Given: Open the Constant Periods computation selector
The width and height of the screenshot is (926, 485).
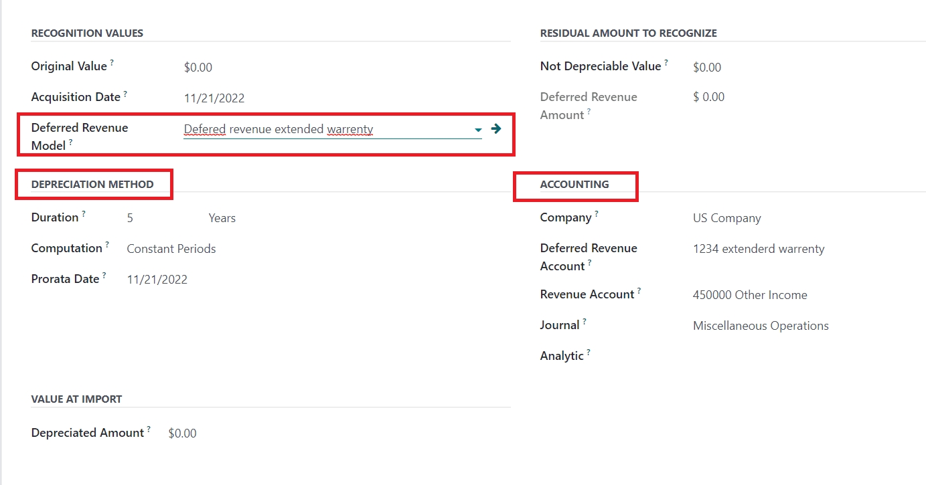Looking at the screenshot, I should click(x=171, y=249).
